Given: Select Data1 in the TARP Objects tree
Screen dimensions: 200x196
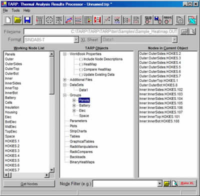Looking at the screenshot, I should coord(83,90).
